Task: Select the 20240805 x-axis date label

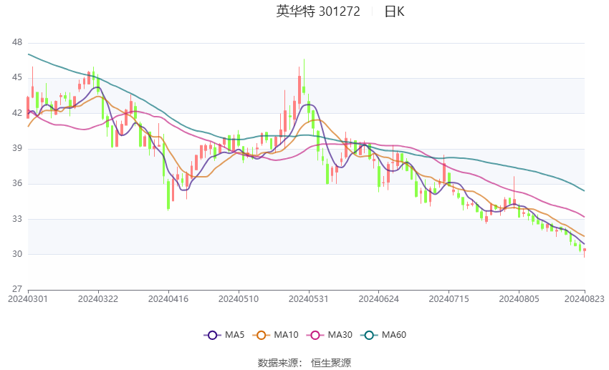Action: [x=519, y=299]
